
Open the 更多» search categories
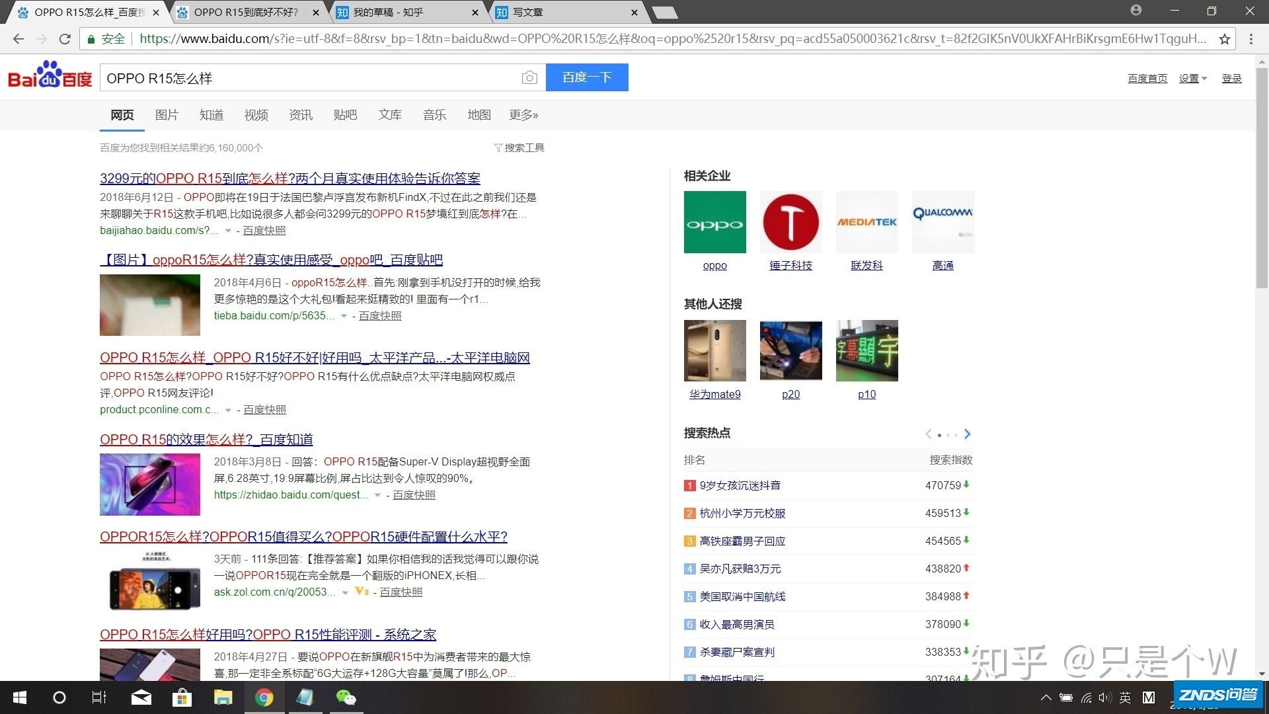point(523,115)
